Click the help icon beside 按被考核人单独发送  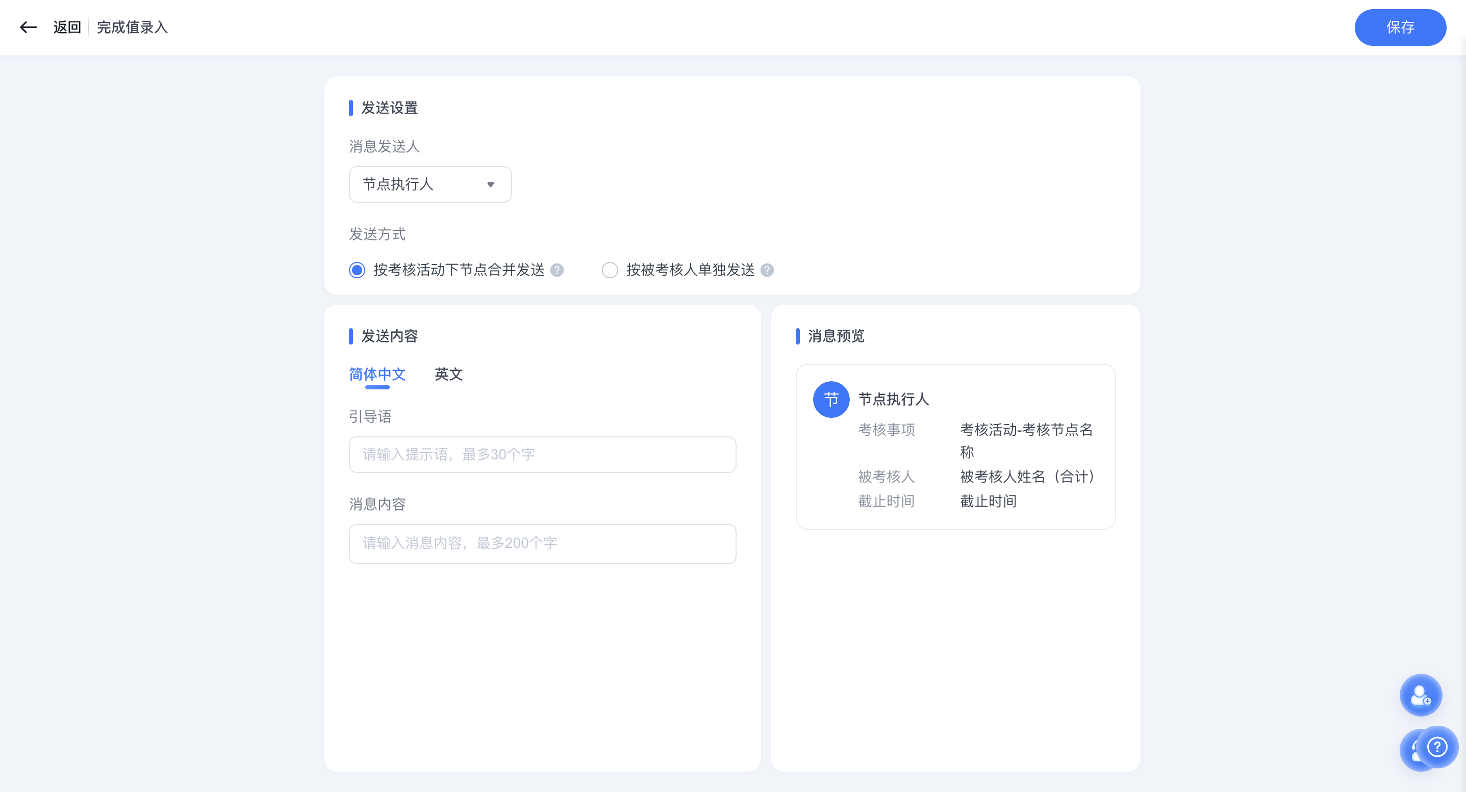767,271
